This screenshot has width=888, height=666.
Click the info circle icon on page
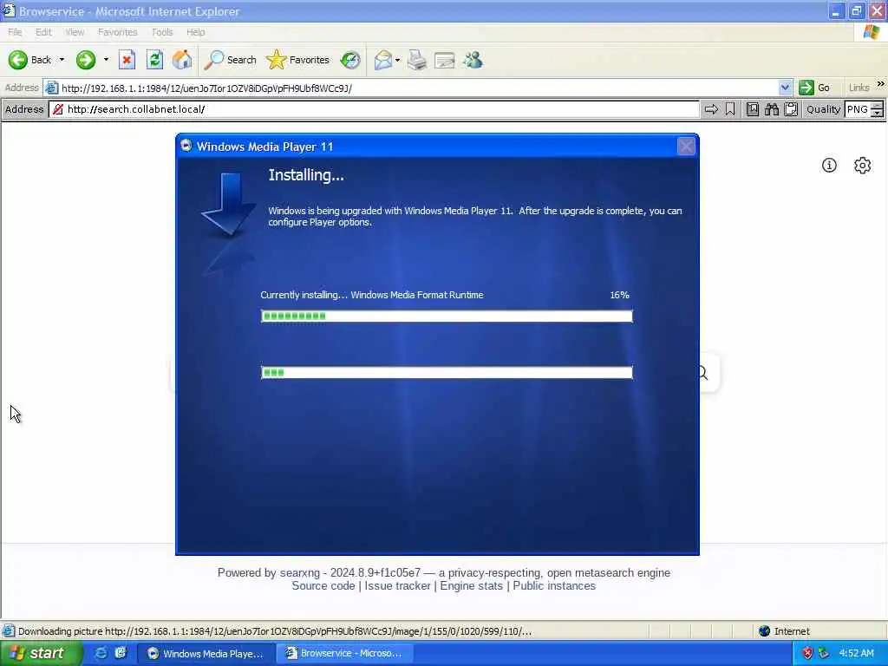click(829, 166)
